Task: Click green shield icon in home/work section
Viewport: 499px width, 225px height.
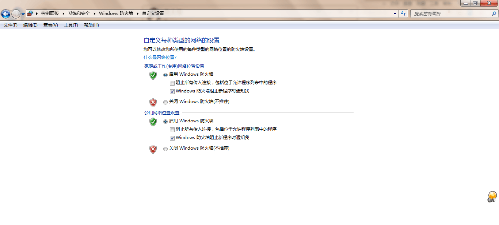Action: pyautogui.click(x=153, y=75)
